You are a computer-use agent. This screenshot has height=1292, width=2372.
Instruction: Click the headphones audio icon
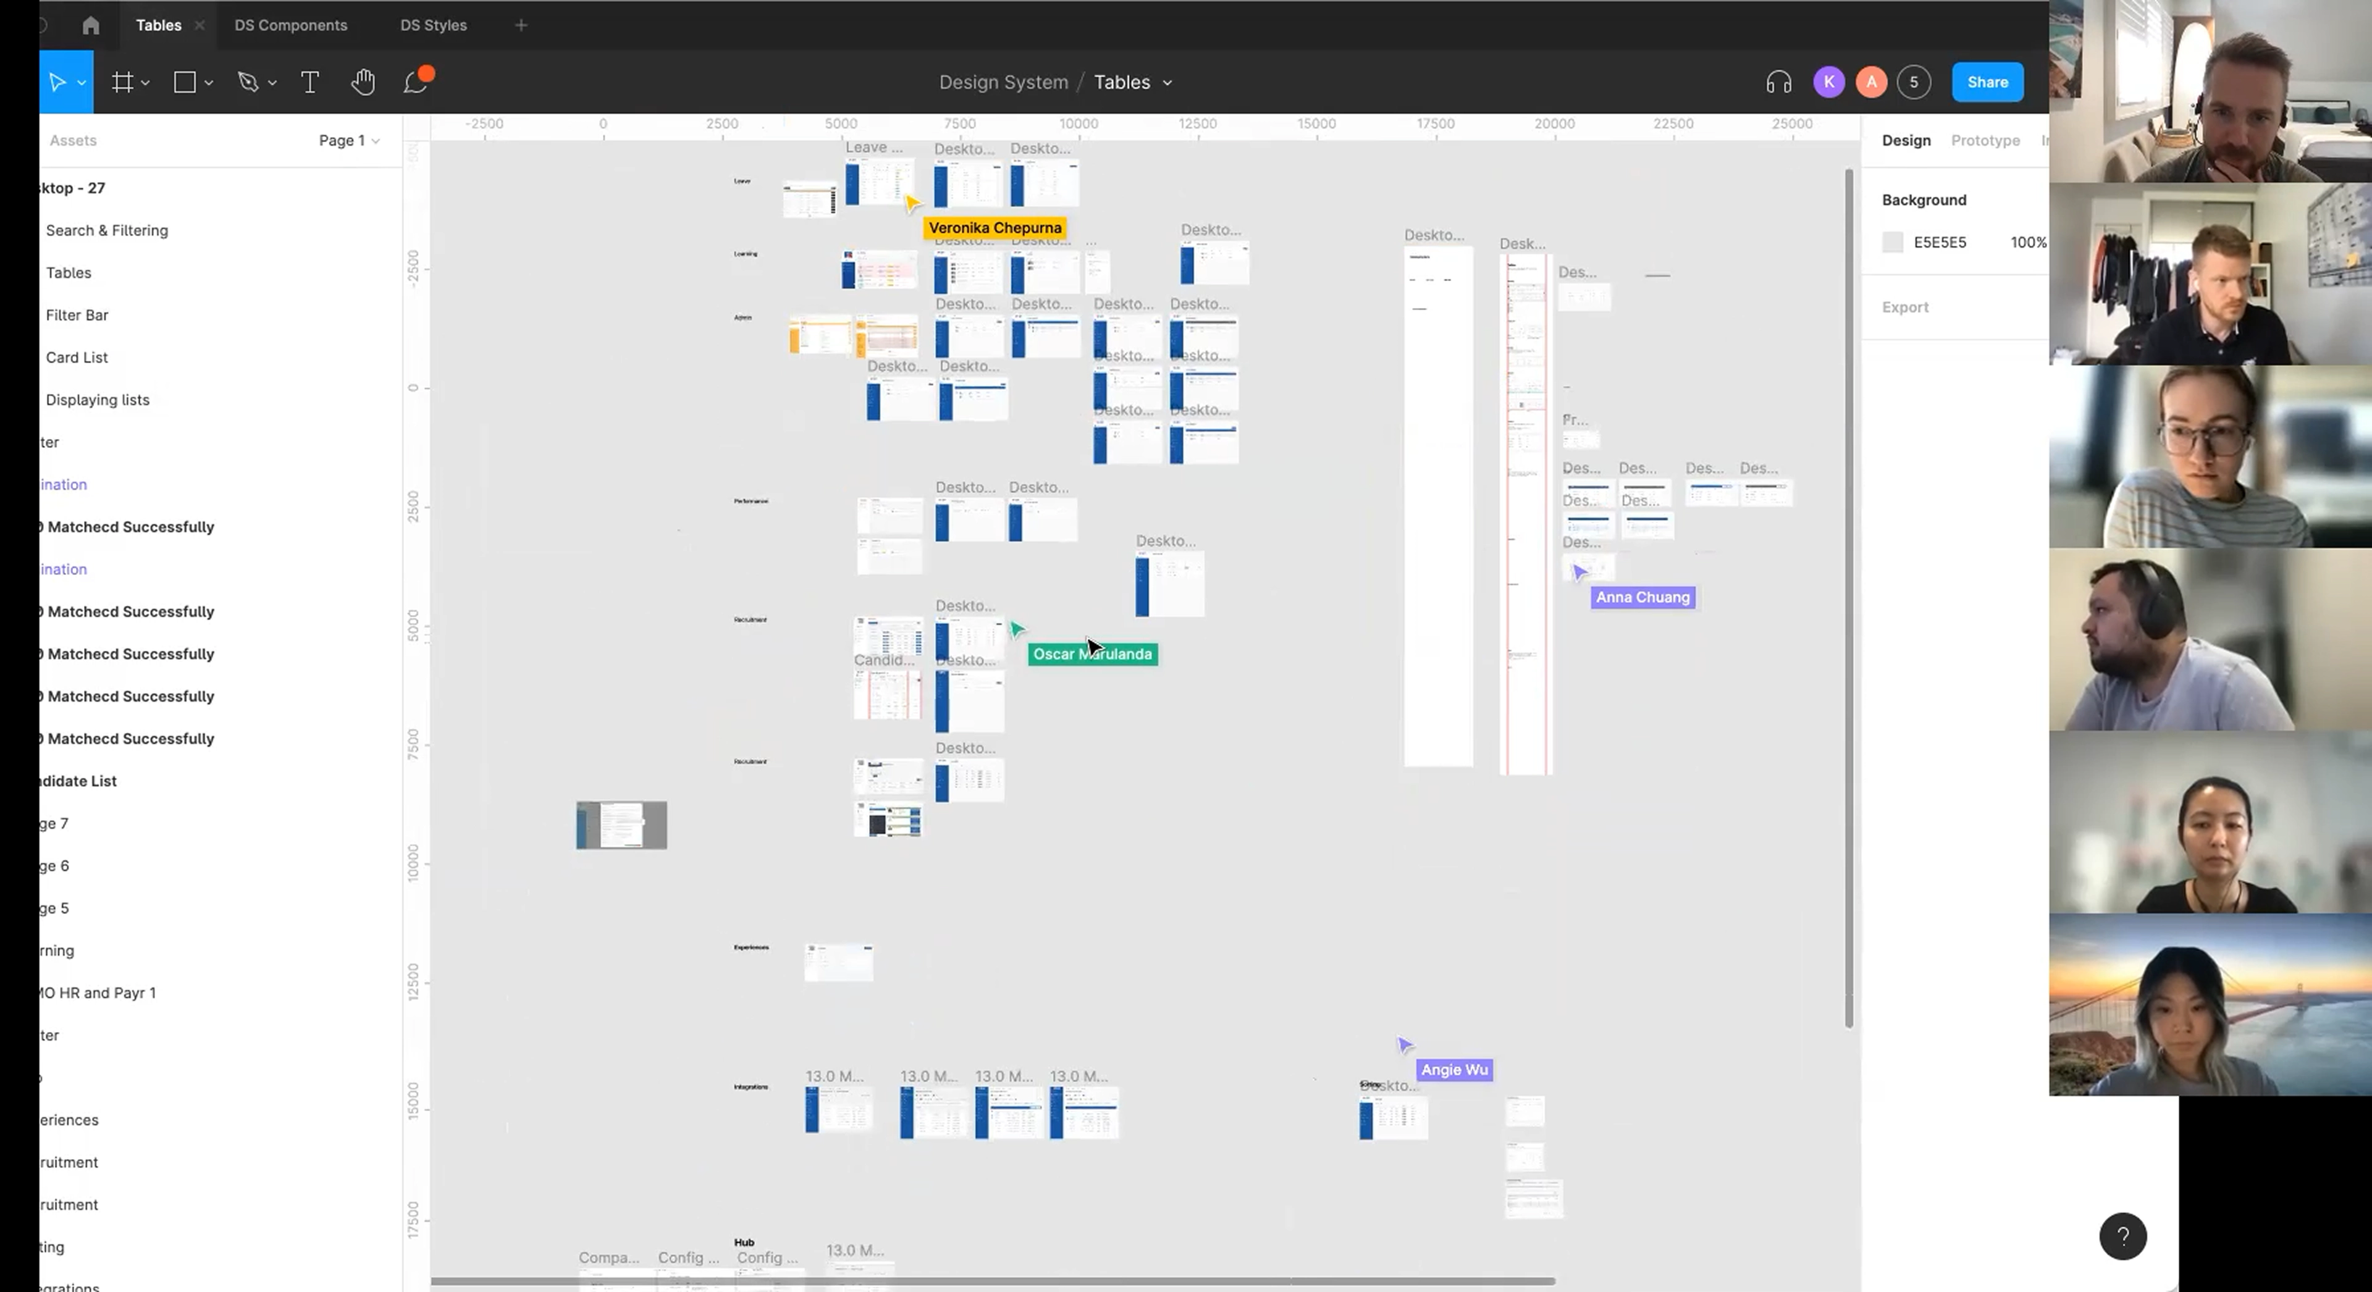click(x=1778, y=83)
